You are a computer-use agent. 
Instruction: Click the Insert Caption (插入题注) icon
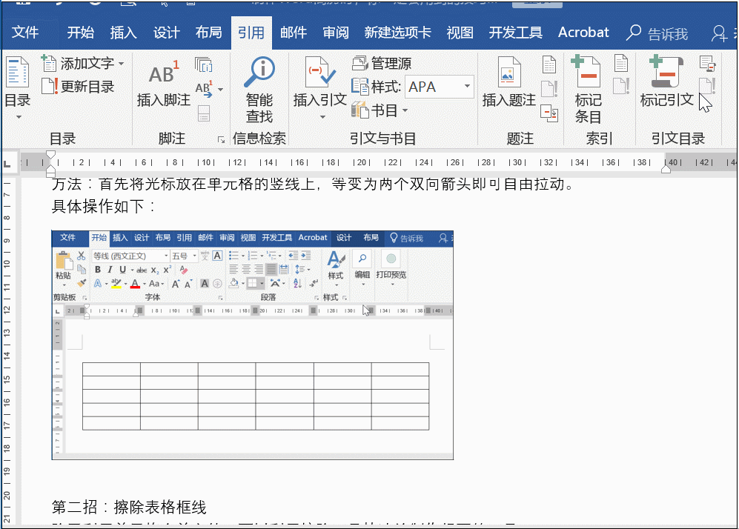pos(508,74)
